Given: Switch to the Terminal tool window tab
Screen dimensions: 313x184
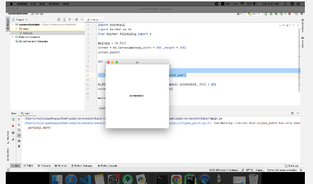Looking at the screenshot, I should coord(61,166).
